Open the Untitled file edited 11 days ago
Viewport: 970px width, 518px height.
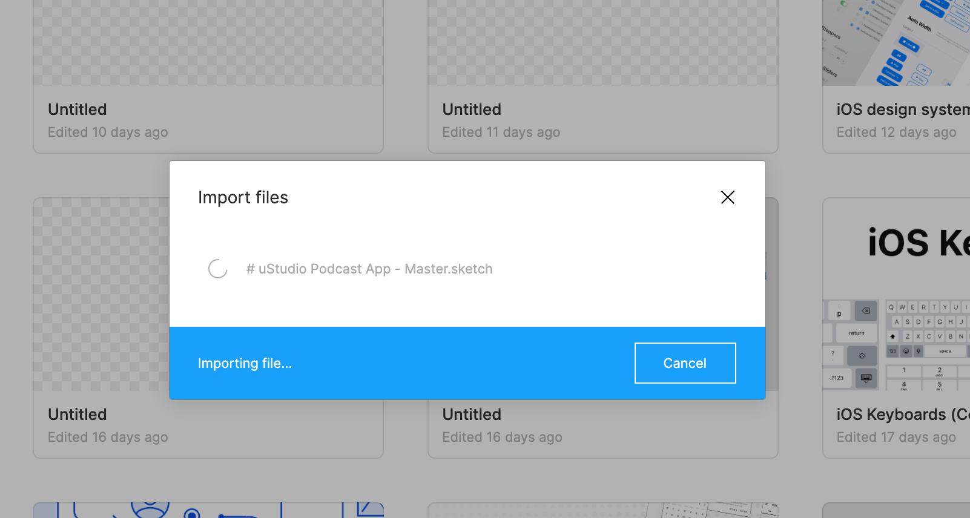point(472,110)
